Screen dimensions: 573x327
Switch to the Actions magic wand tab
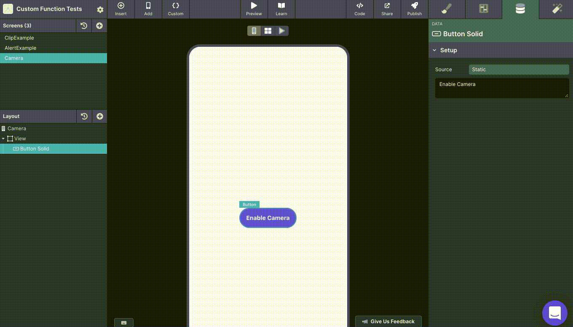[x=557, y=9]
